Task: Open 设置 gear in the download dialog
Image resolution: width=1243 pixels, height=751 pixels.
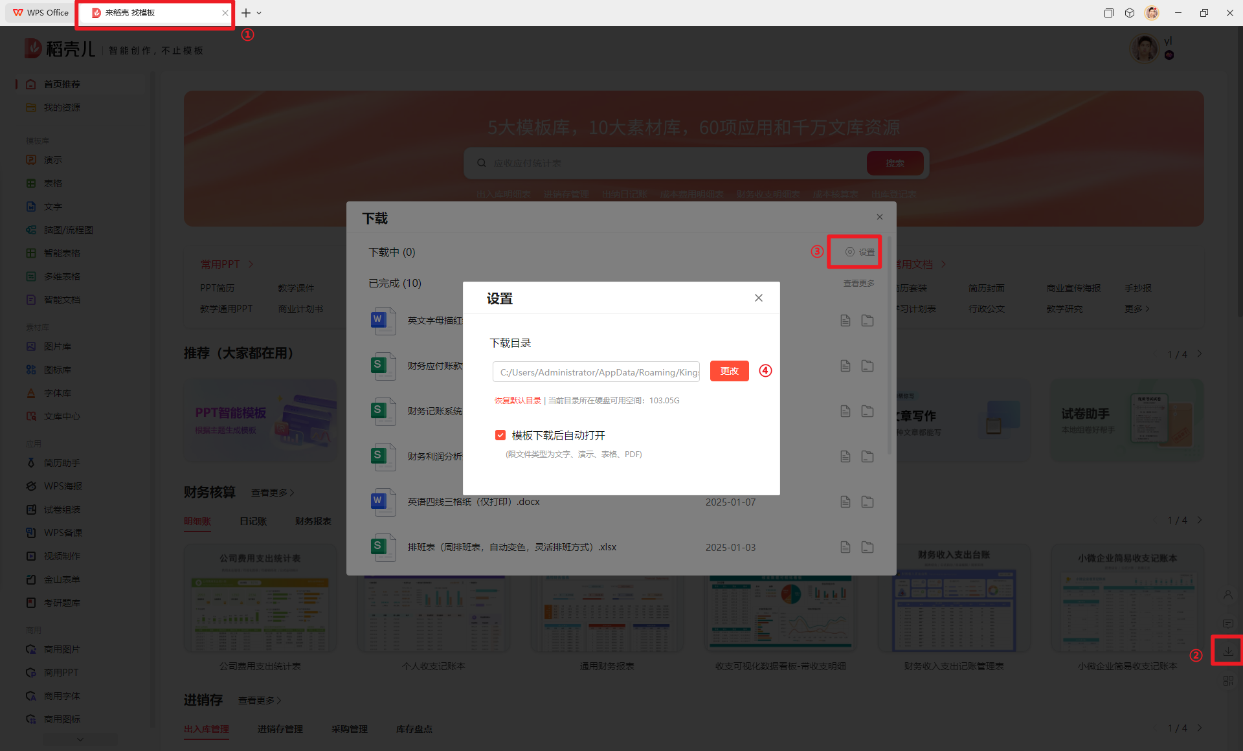Action: (x=860, y=252)
